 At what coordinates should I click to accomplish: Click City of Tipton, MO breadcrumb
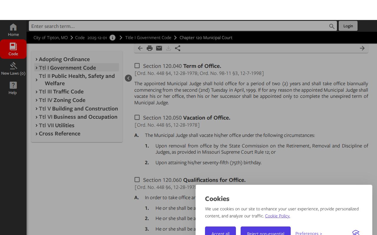51,38
